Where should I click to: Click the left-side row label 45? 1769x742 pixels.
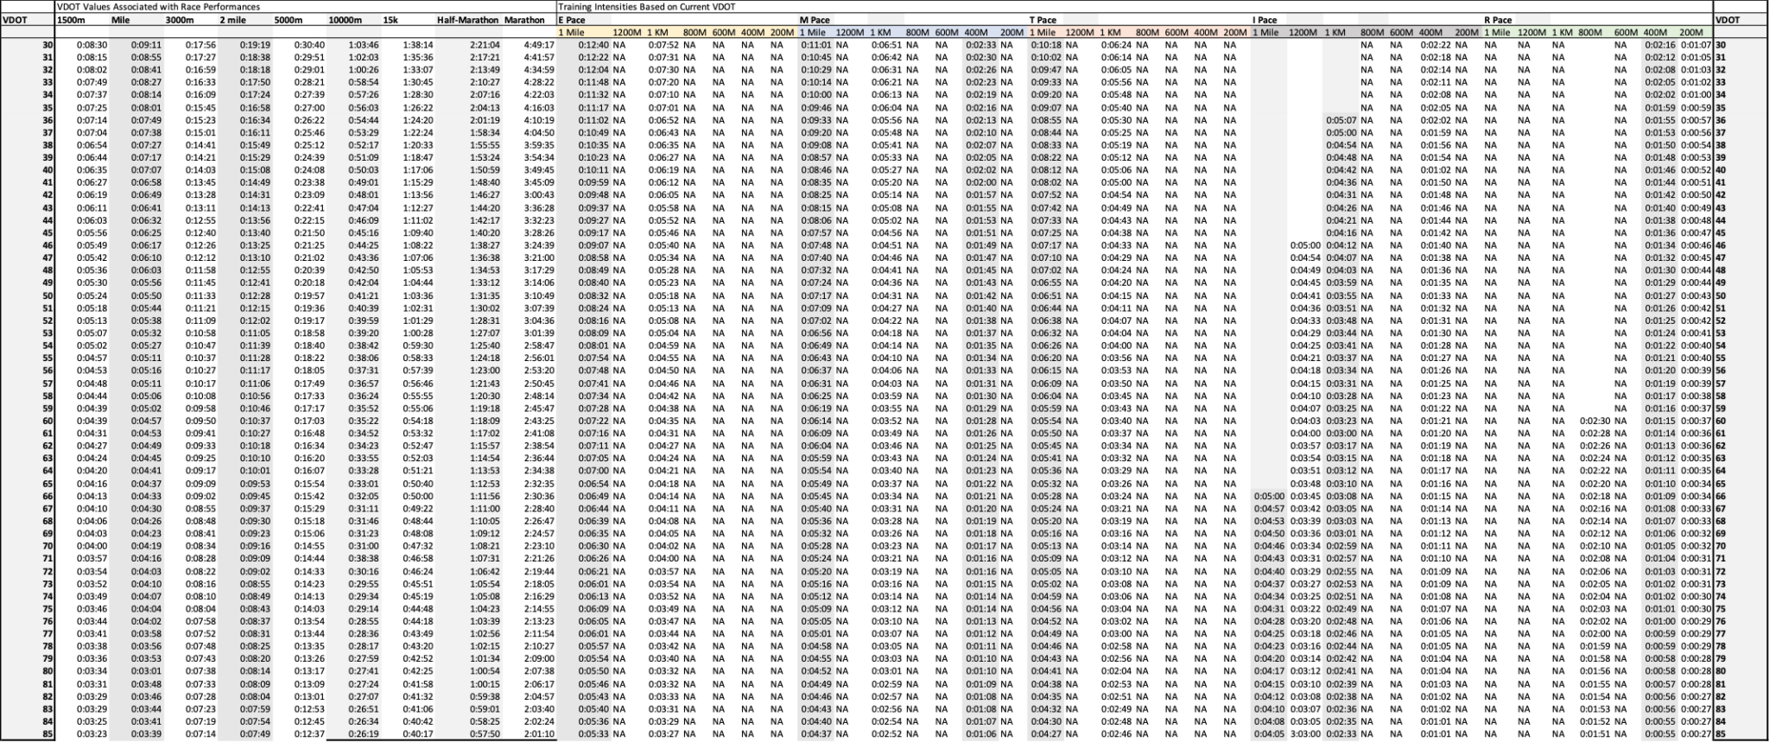[48, 233]
